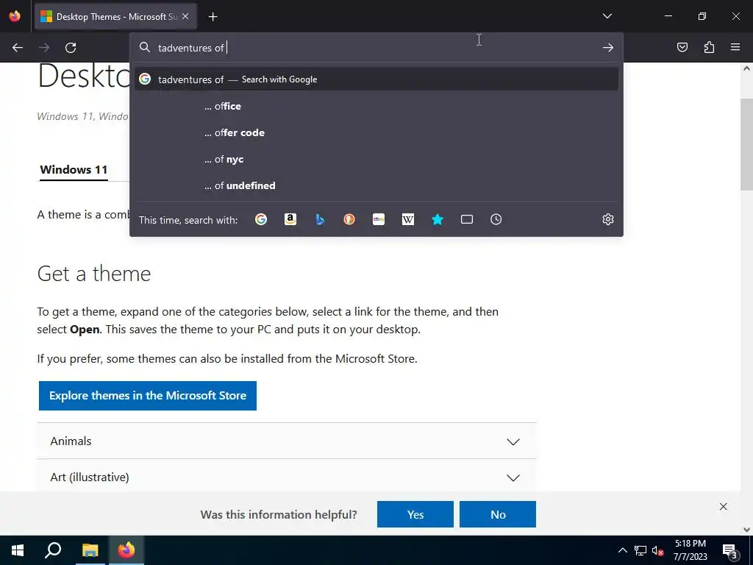Answer Yes to helpful feedback
The height and width of the screenshot is (565, 753).
(x=415, y=514)
